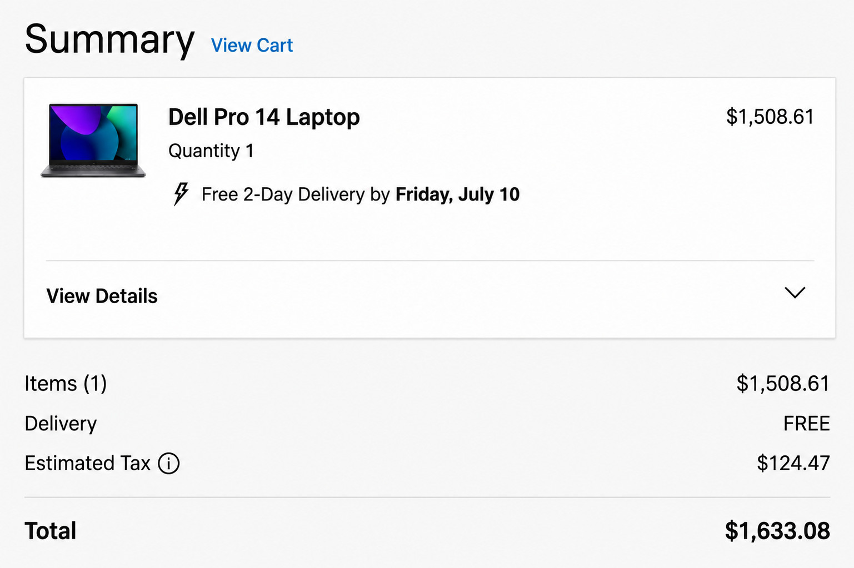Click the Estimated Tax info icon

[x=169, y=463]
